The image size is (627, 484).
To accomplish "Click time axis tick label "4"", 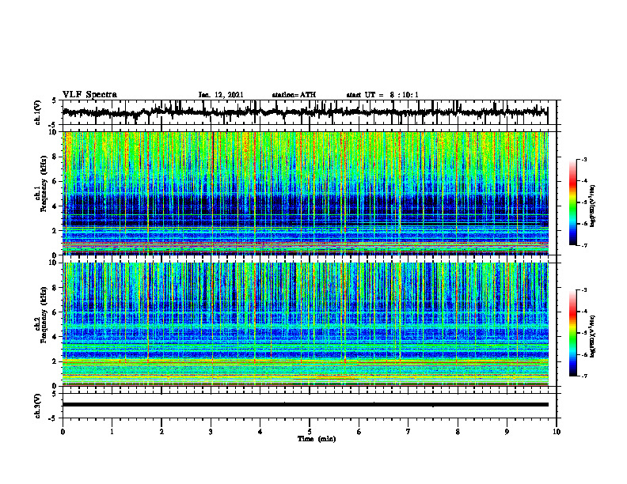I will (x=260, y=432).
